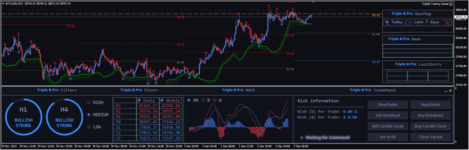Click the Reactivate button

click(430, 105)
